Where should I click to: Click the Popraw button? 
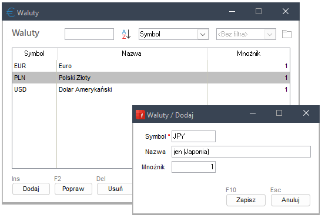click(x=73, y=189)
